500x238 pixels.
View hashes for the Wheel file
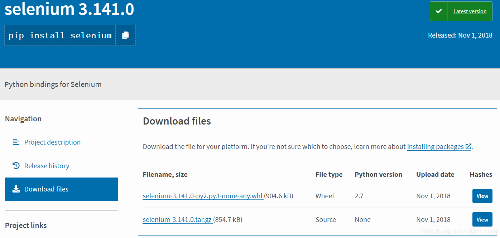[482, 196]
